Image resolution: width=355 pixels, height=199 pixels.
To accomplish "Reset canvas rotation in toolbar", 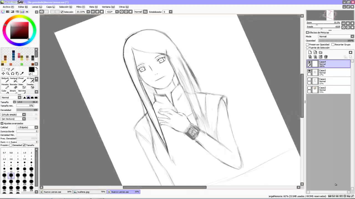I will pos(130,12).
